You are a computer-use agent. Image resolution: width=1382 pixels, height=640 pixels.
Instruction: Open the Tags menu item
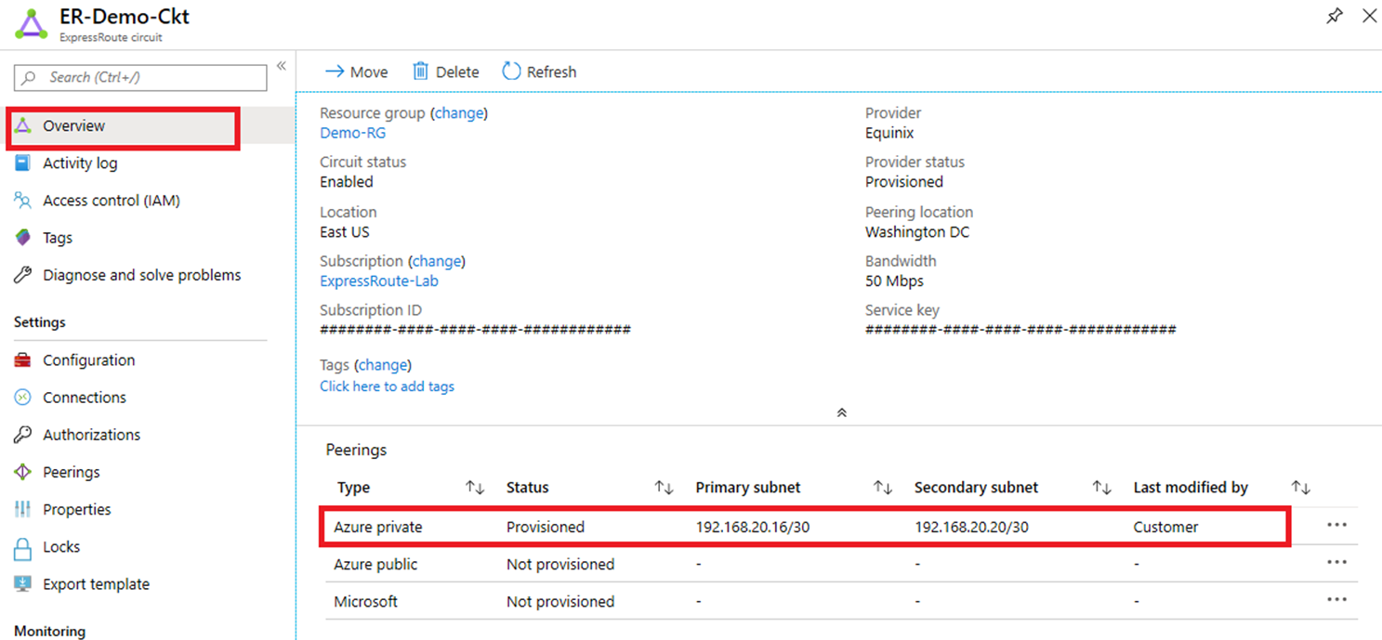coord(58,238)
